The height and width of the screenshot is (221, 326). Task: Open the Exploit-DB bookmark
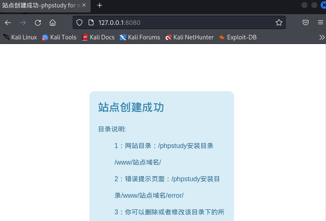238,37
